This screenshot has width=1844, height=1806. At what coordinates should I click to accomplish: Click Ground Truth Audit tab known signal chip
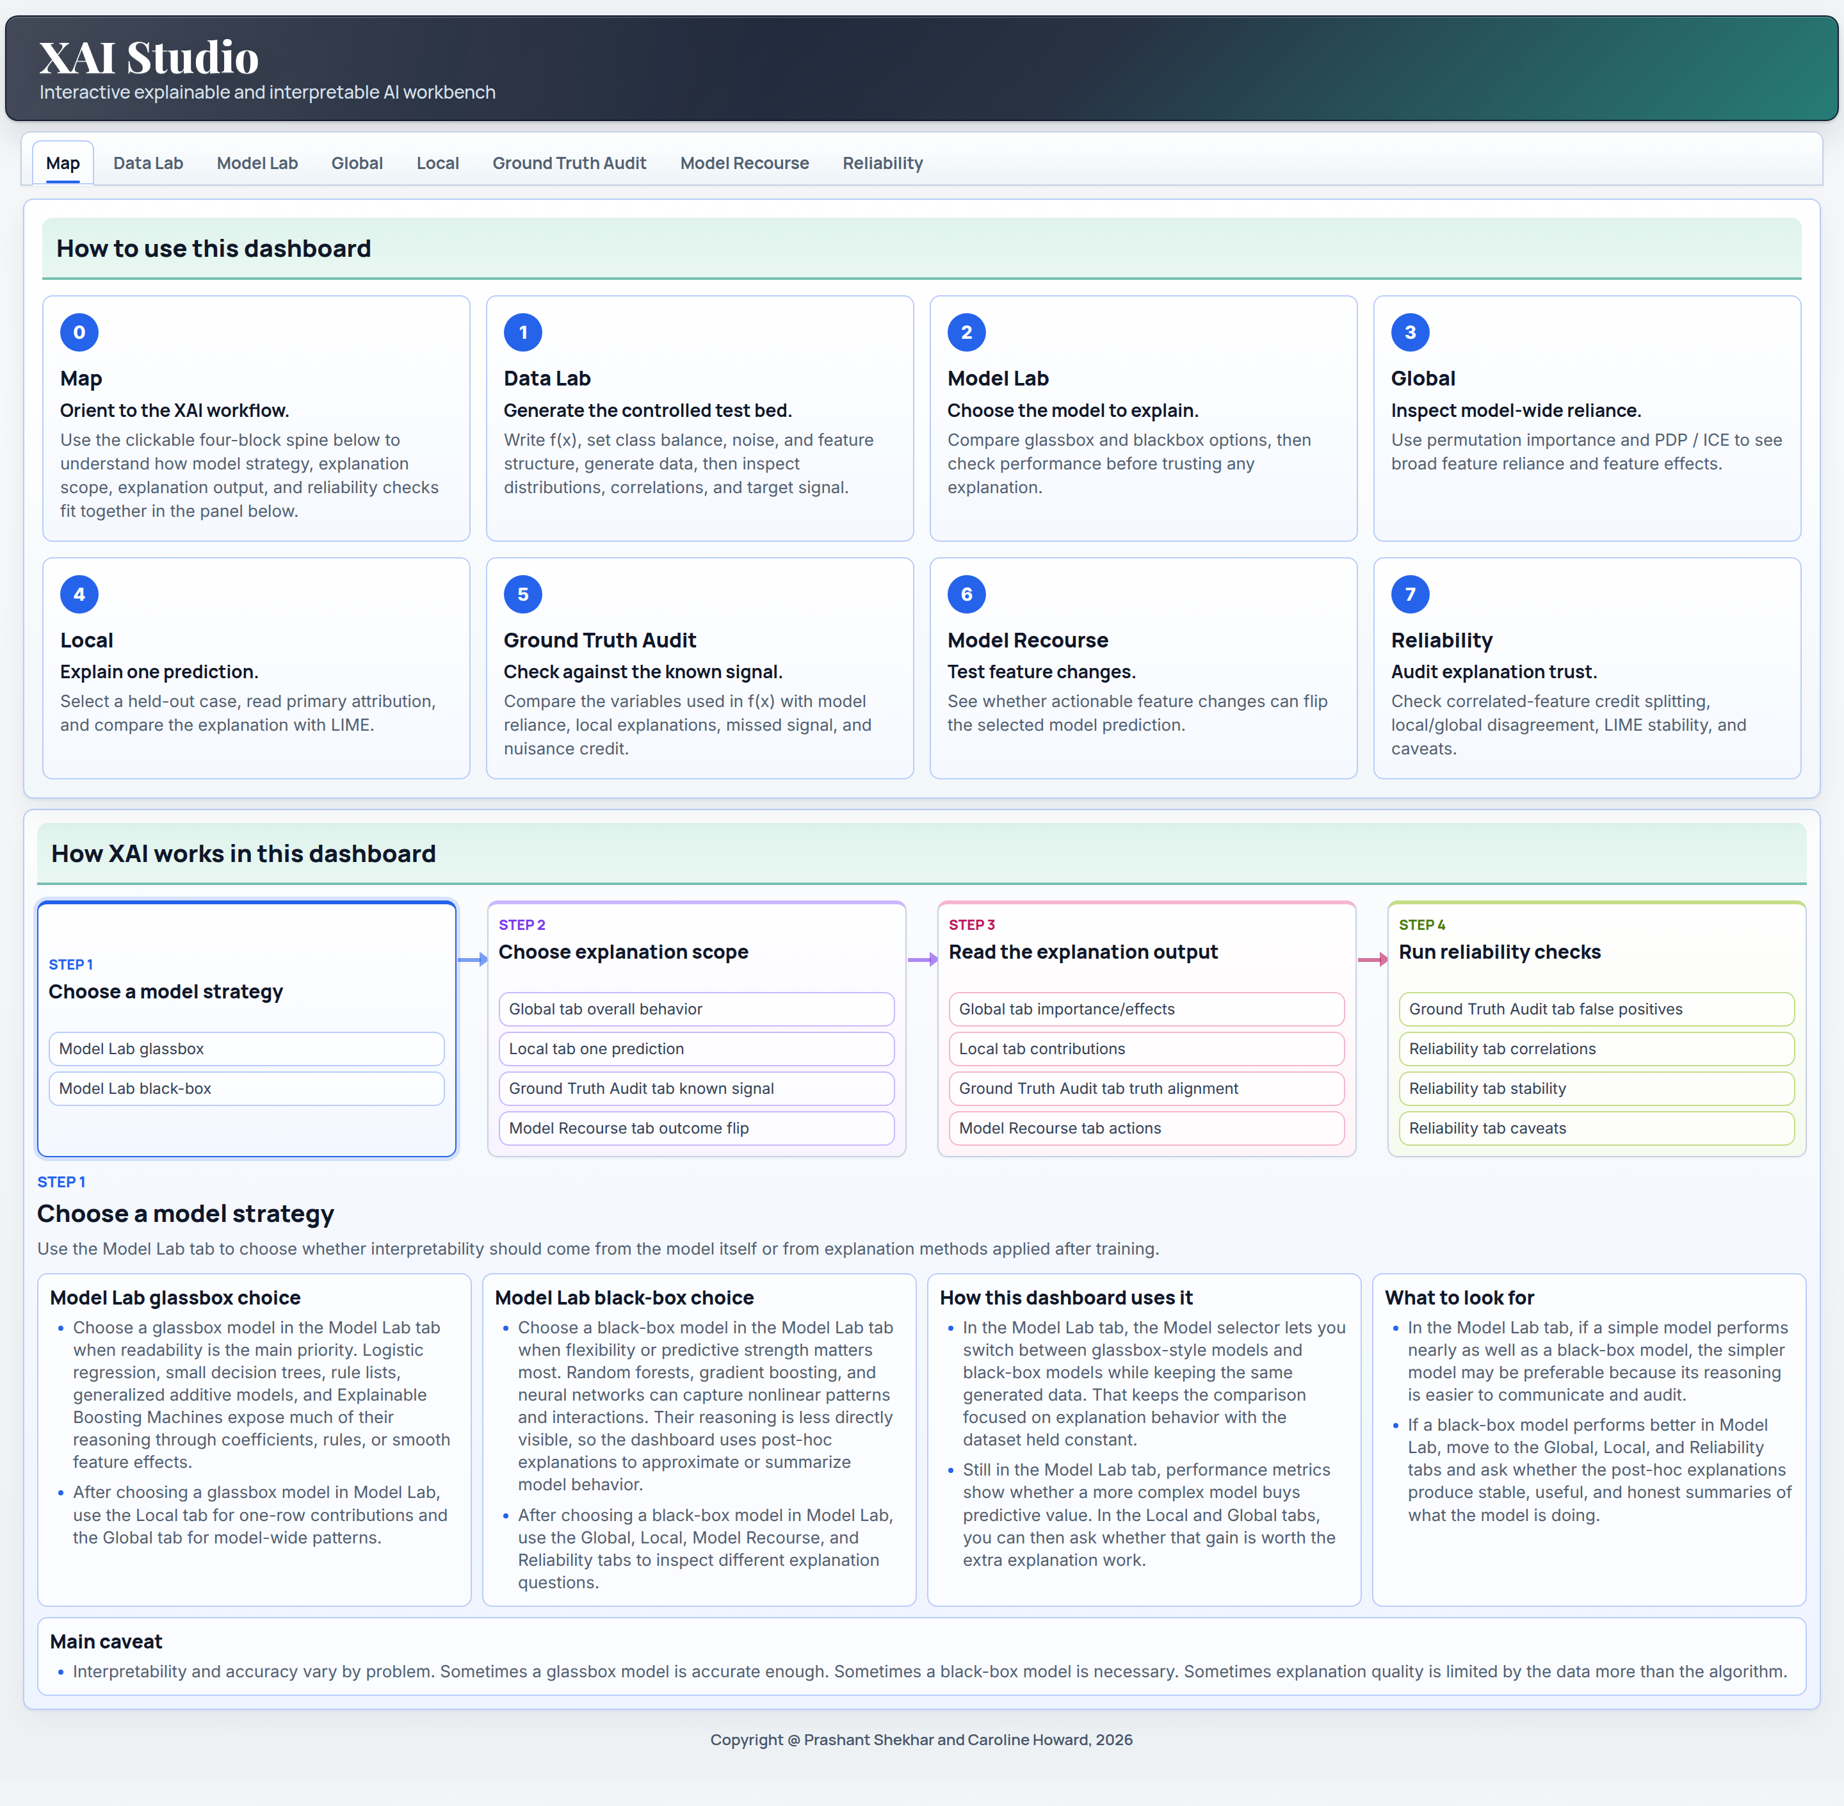[x=697, y=1089]
